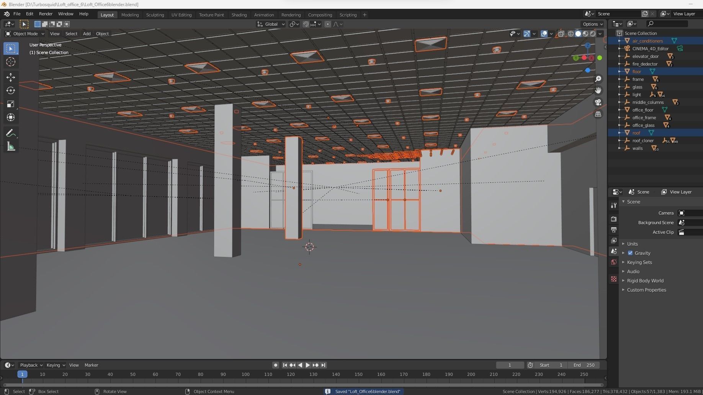This screenshot has width=703, height=395.
Task: Toggle viewport overlays display
Action: tap(544, 34)
